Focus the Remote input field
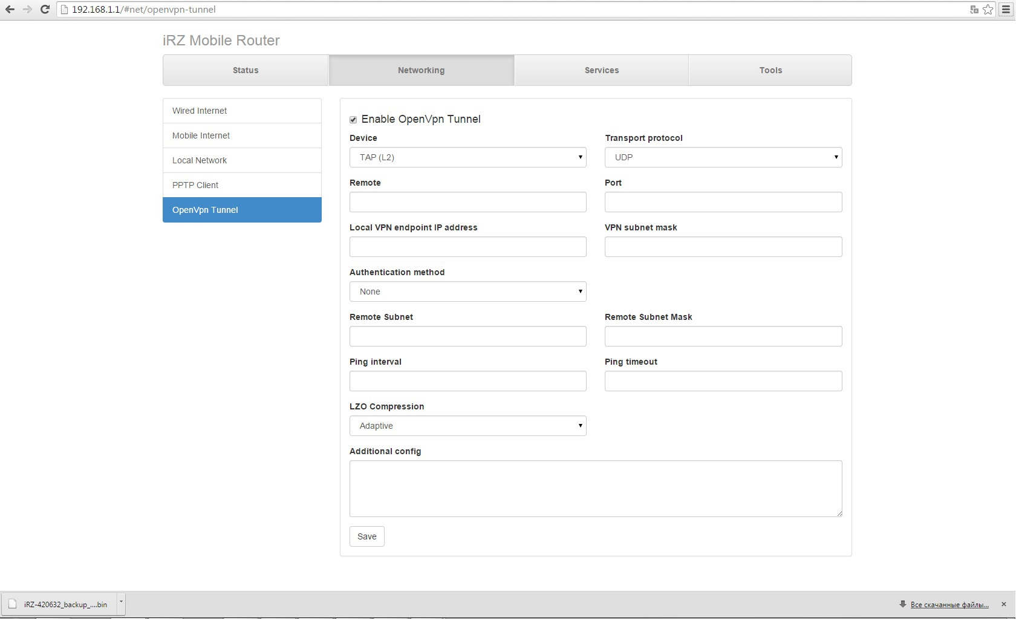The width and height of the screenshot is (1016, 635). tap(468, 202)
